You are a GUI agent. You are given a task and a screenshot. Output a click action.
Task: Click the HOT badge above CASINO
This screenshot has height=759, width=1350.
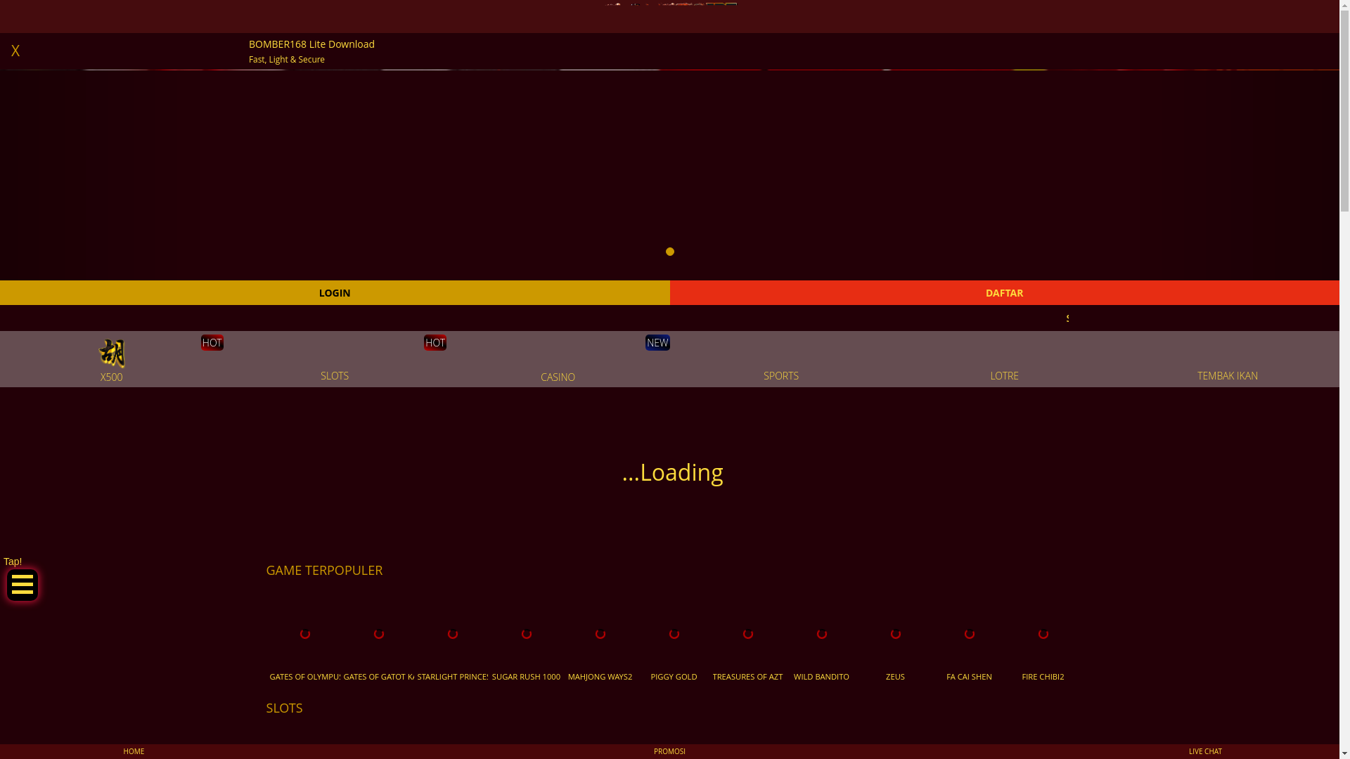(435, 342)
